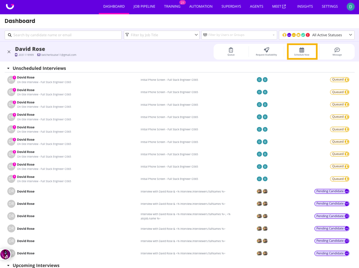The height and width of the screenshot is (268, 359).
Task: Open the All Active Statuses dropdown
Action: pos(317,35)
